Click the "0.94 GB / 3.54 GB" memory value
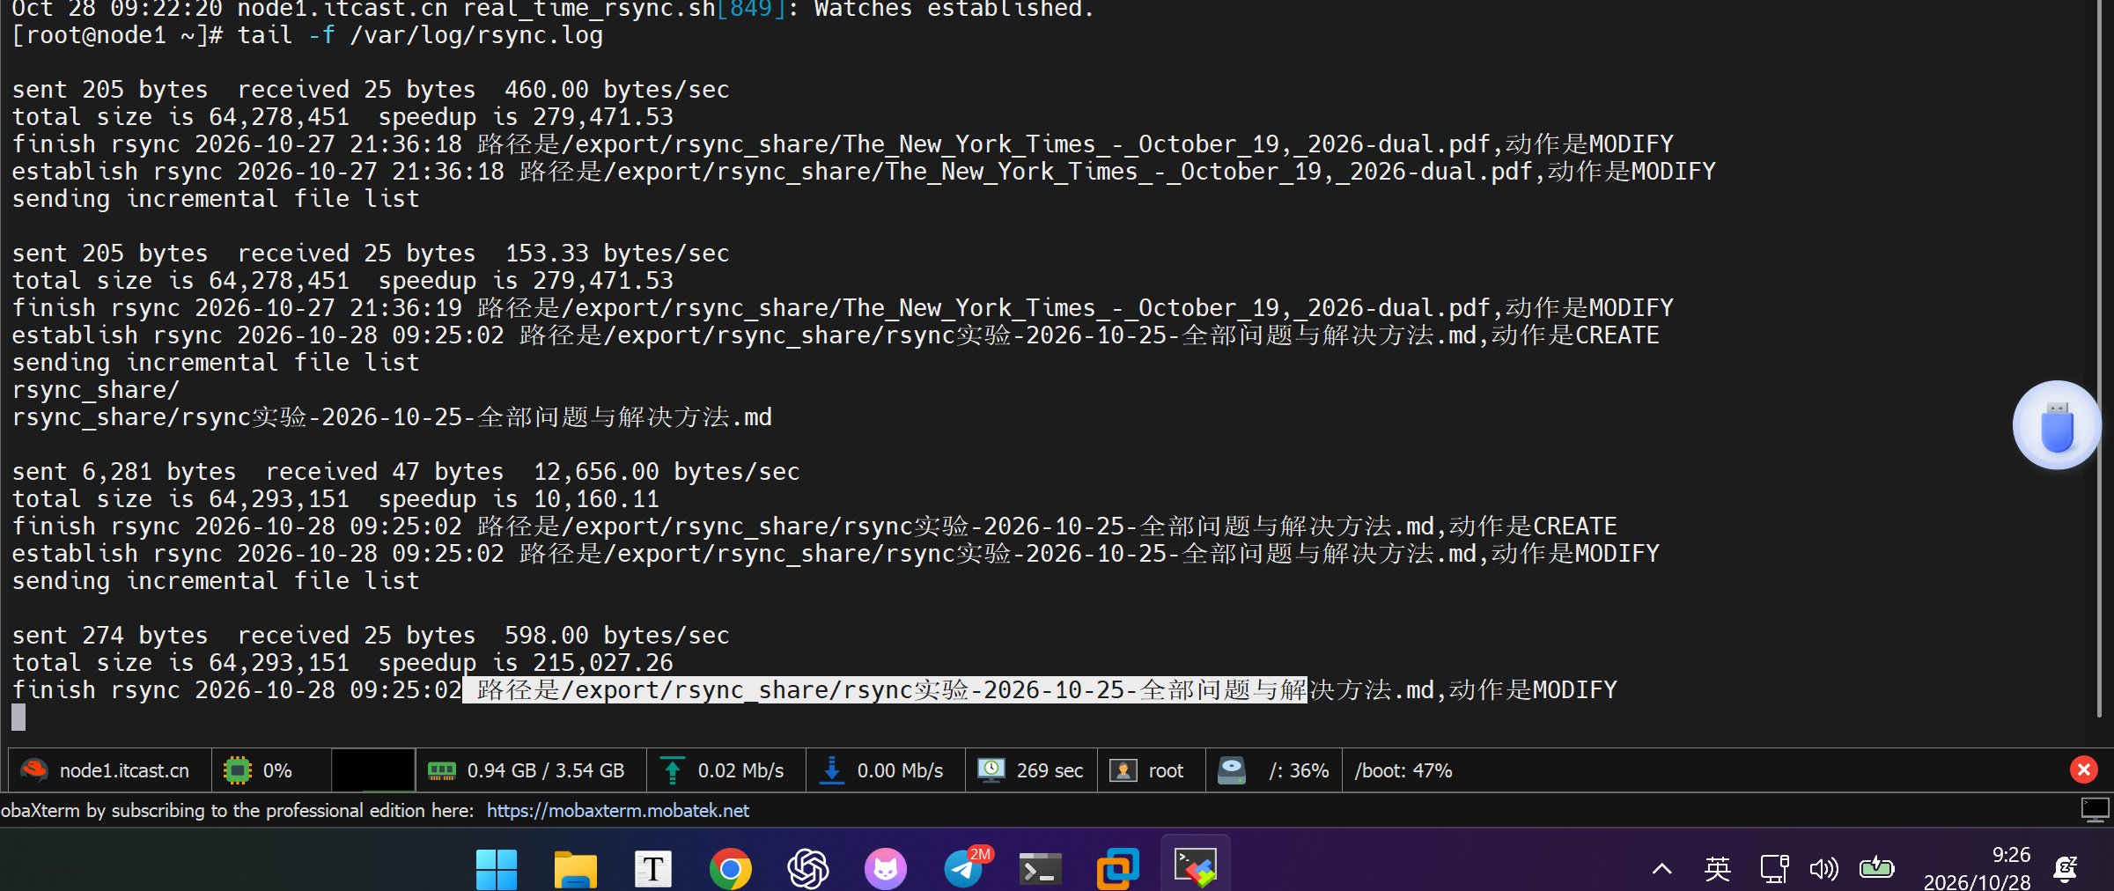This screenshot has height=891, width=2114. [546, 770]
